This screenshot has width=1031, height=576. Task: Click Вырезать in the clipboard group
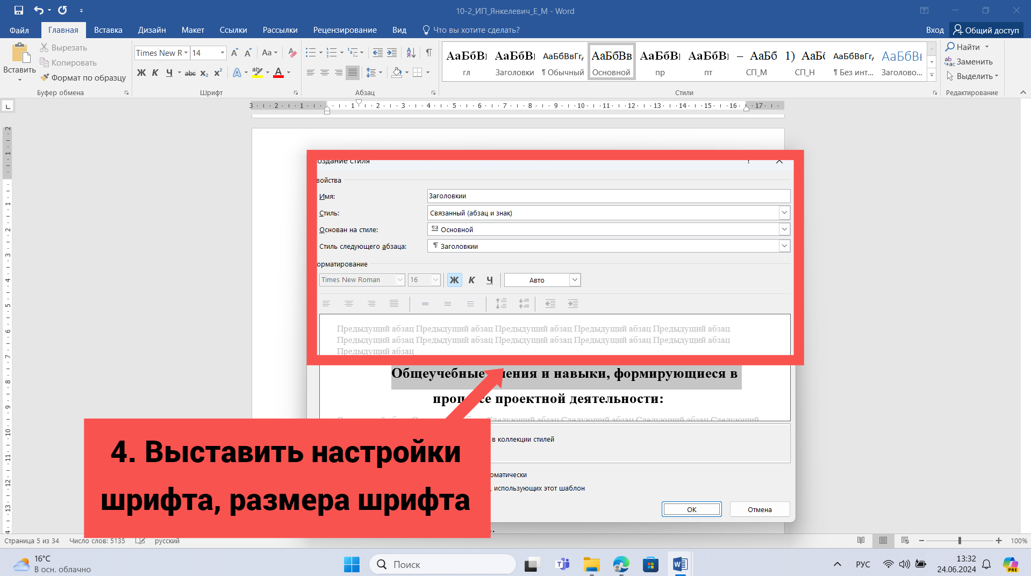63,48
